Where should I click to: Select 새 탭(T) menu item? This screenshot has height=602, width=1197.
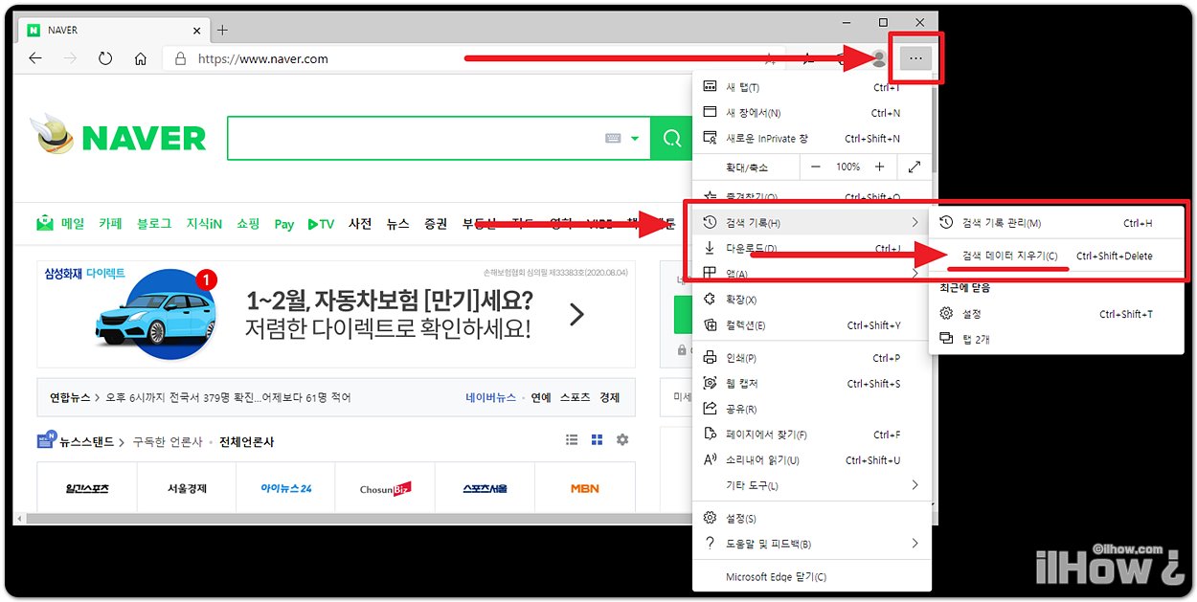[x=810, y=87]
